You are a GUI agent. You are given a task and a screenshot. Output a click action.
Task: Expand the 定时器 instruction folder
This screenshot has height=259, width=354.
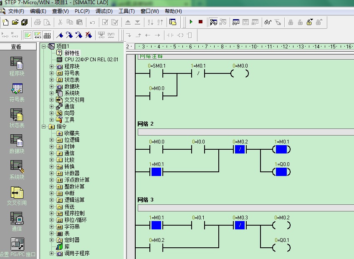tap(51, 240)
